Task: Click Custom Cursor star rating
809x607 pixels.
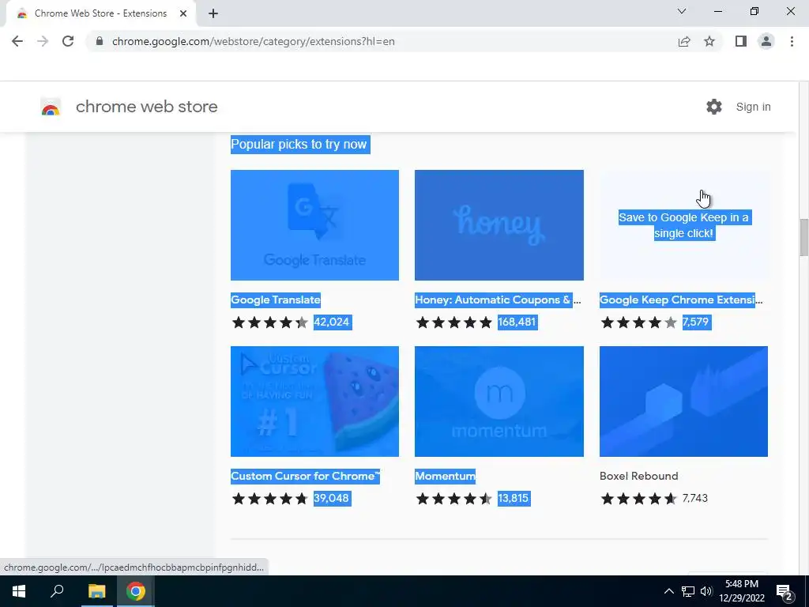Action: pos(270,499)
